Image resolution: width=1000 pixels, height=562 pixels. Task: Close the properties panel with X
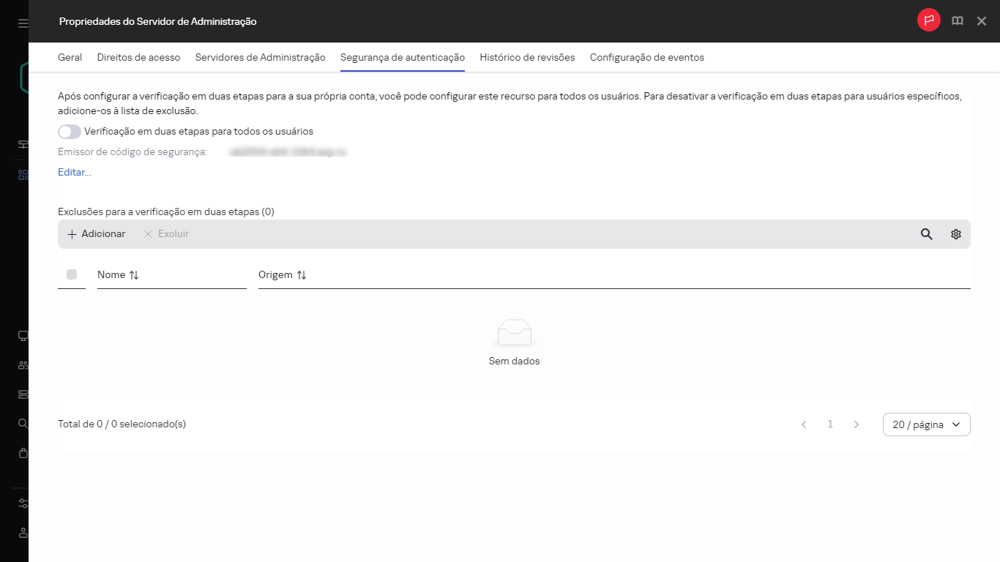coord(982,21)
